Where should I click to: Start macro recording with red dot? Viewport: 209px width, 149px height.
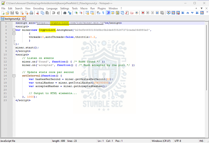[143, 13]
